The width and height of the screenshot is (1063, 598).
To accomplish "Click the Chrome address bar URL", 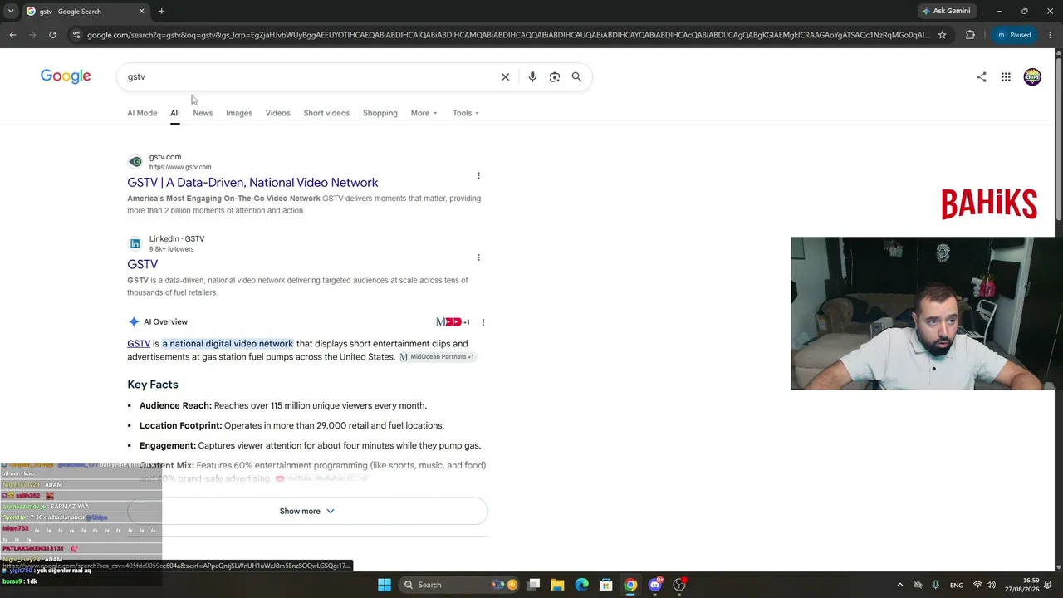I will [x=508, y=35].
